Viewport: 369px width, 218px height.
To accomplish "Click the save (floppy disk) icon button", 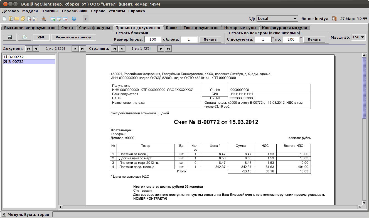I will 10,37.
